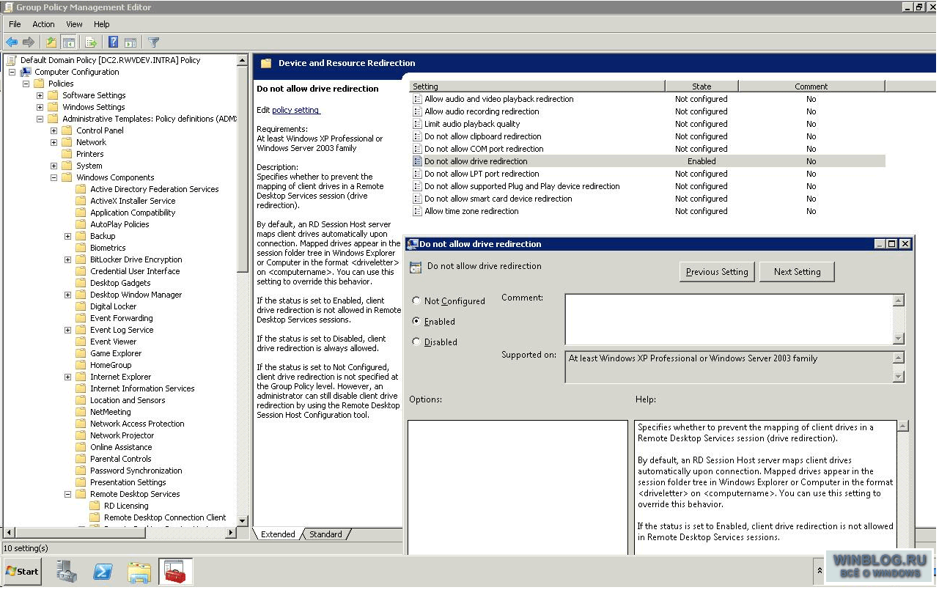Screen dimensions: 939x590
Task: Click the Comment column header
Action: click(811, 86)
